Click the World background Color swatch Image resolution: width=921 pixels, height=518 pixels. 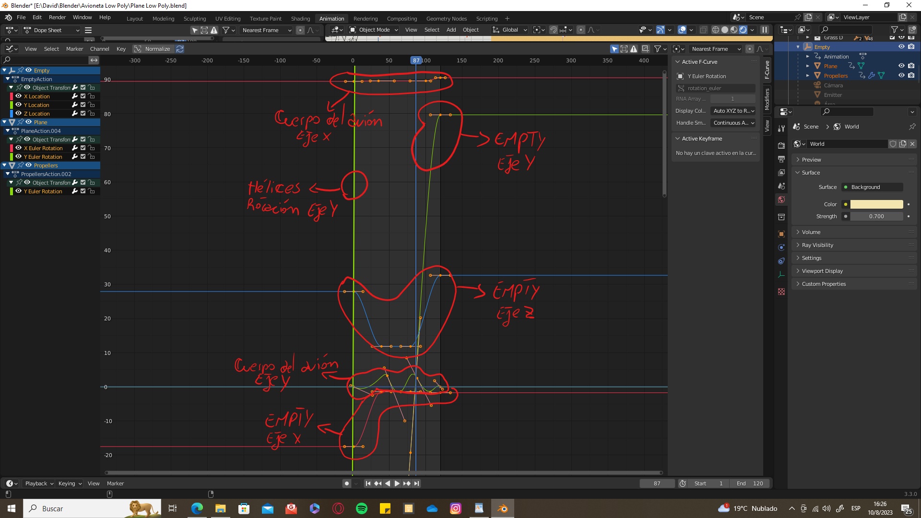point(876,204)
